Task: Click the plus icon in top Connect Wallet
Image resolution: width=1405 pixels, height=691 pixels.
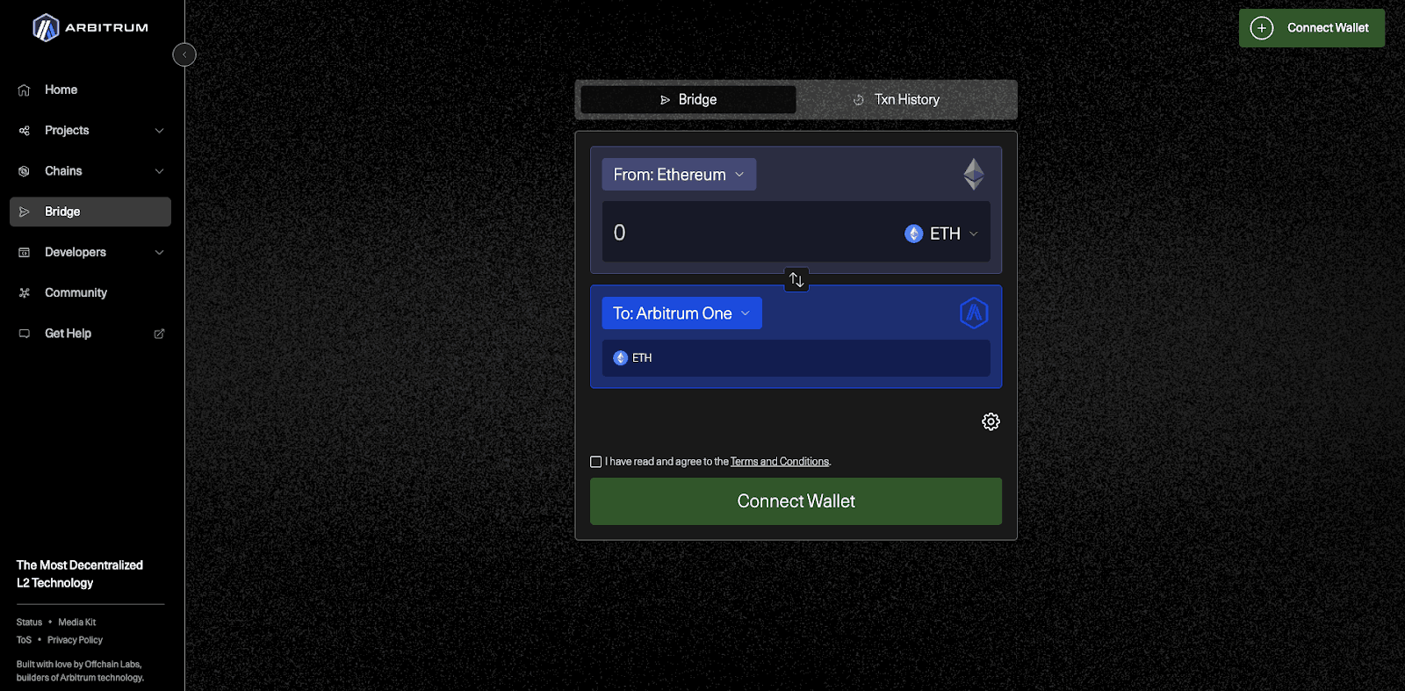Action: [x=1262, y=28]
